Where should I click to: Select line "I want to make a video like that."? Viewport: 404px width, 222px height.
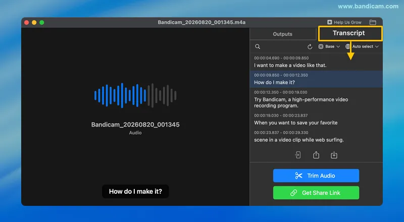pyautogui.click(x=290, y=66)
